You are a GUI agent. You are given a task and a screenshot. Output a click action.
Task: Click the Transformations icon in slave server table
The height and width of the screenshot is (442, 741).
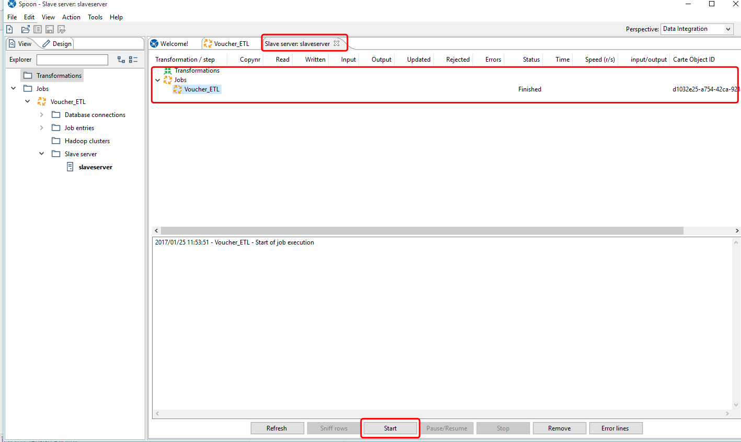tap(168, 71)
